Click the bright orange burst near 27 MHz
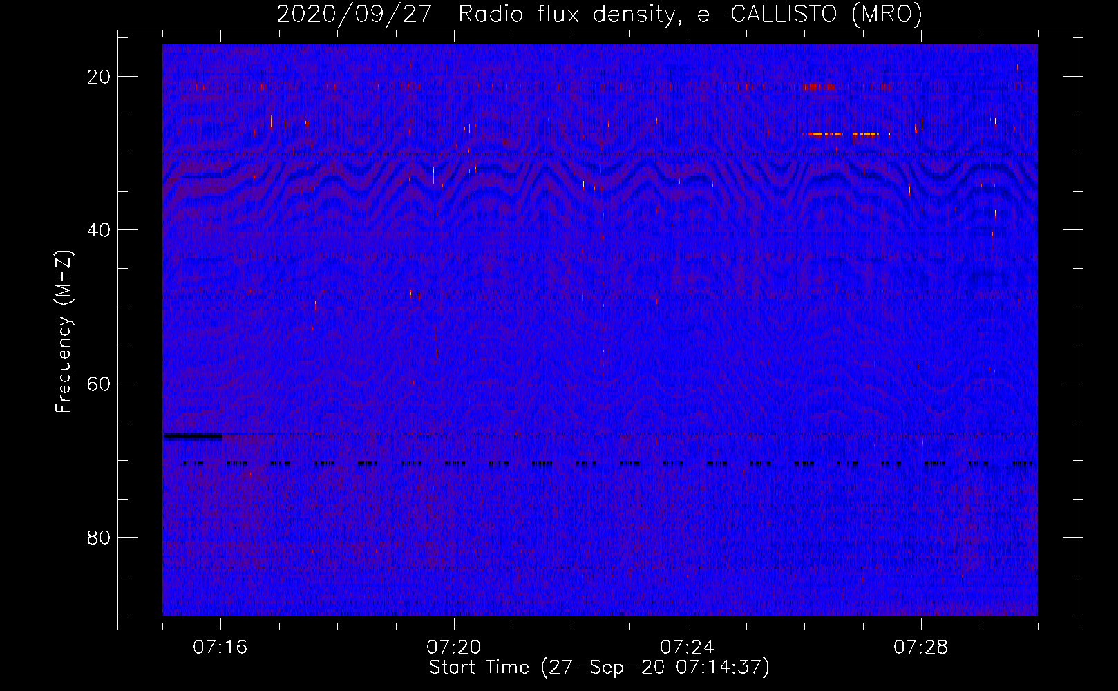The height and width of the screenshot is (691, 1118). coord(844,134)
